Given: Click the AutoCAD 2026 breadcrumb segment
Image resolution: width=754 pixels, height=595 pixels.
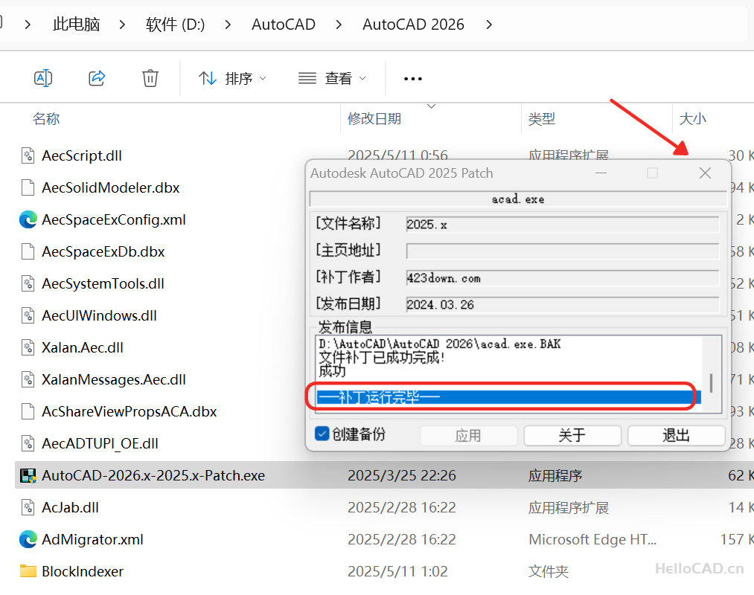Looking at the screenshot, I should click(414, 24).
